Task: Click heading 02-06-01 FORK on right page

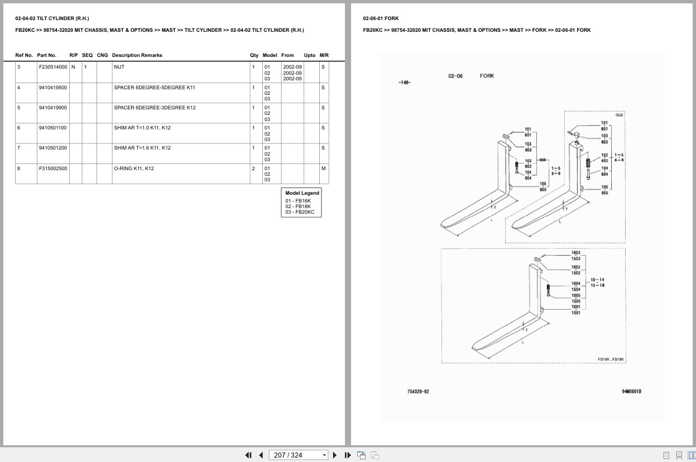Action: pos(381,18)
